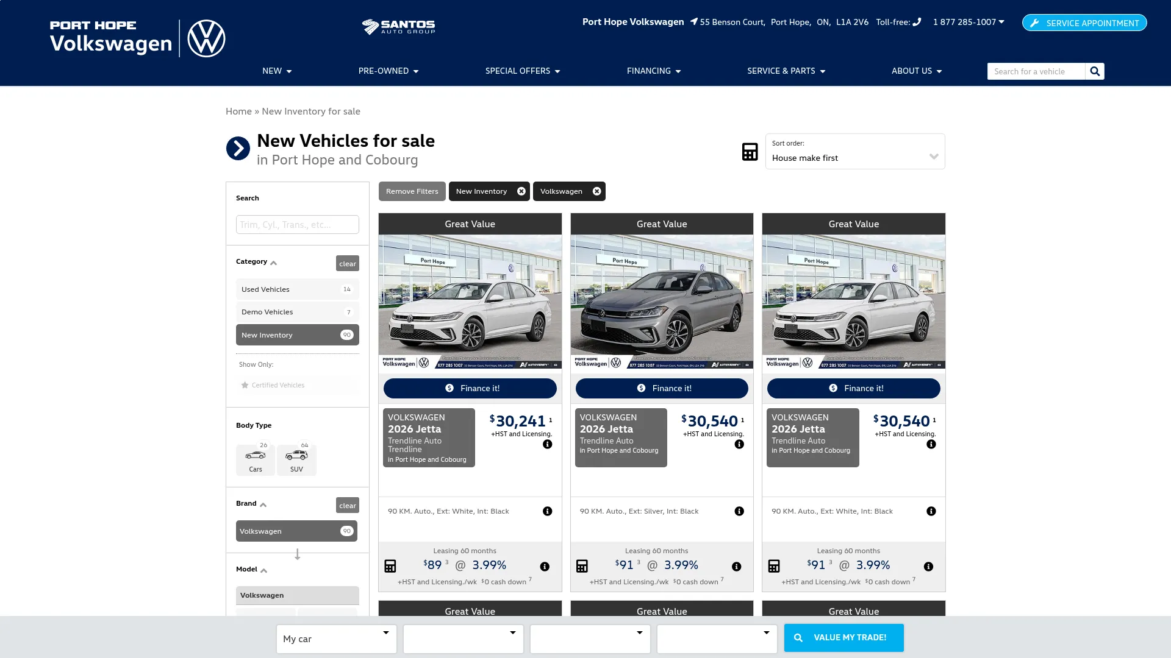Viewport: 1171px width, 658px height.
Task: Open lease calculator for $89 weekly Jetta
Action: tap(390, 566)
